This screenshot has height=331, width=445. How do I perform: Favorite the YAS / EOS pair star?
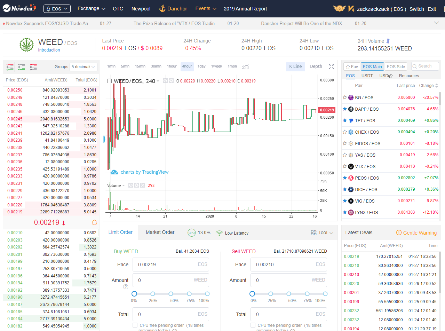tap(345, 155)
